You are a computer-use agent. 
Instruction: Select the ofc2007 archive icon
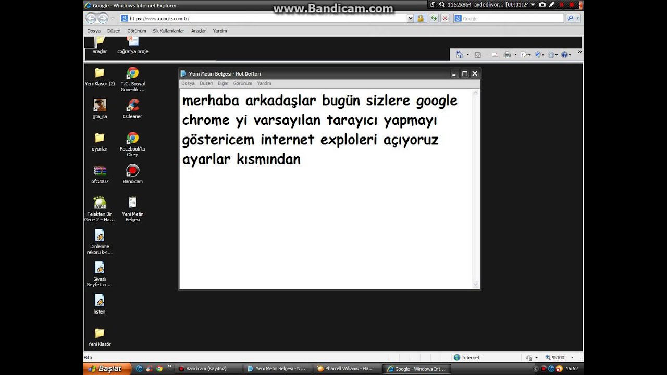point(100,174)
